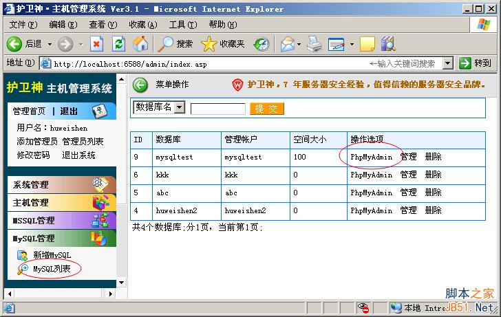
Task: Open the Favorites star icon
Action: pos(209,44)
